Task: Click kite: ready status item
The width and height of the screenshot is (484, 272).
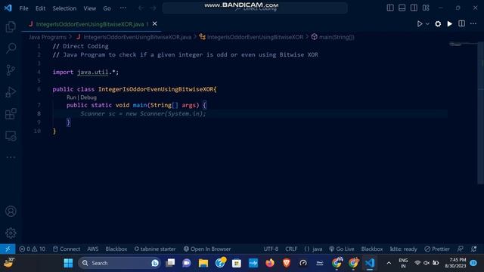Action: (403, 249)
